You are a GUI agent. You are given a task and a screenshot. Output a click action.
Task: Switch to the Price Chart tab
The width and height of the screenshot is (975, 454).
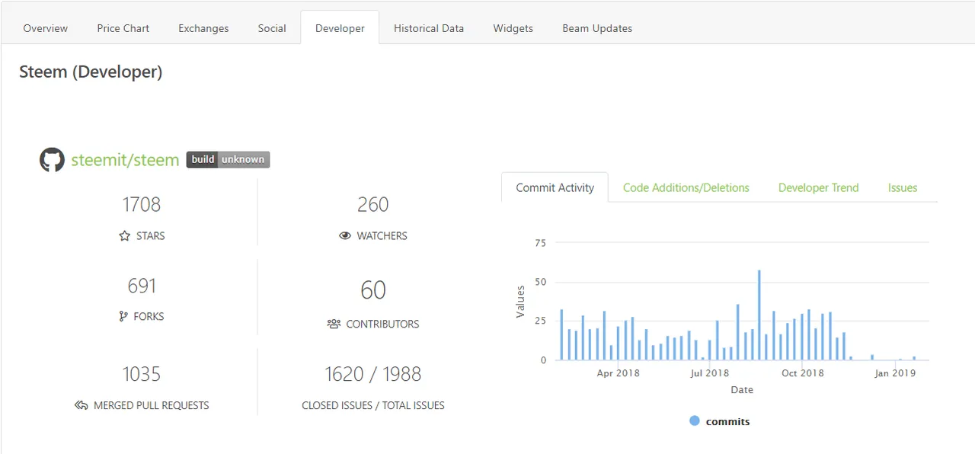[123, 28]
